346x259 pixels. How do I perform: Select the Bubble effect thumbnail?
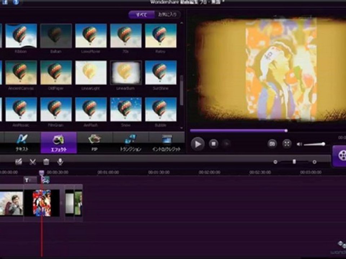[x=161, y=109]
